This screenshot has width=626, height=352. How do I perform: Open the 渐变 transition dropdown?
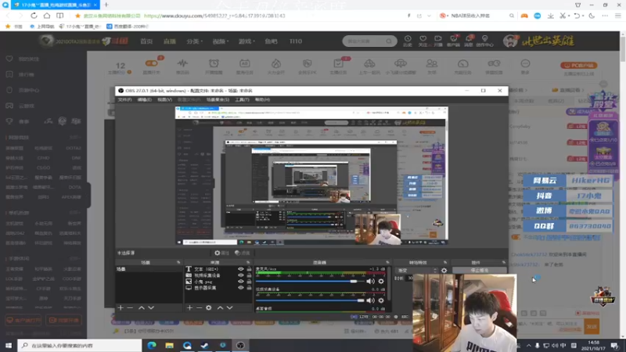coord(417,270)
